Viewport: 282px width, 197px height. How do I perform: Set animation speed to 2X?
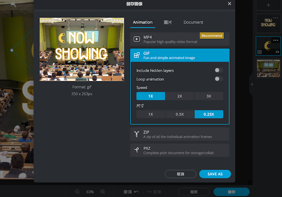180,96
